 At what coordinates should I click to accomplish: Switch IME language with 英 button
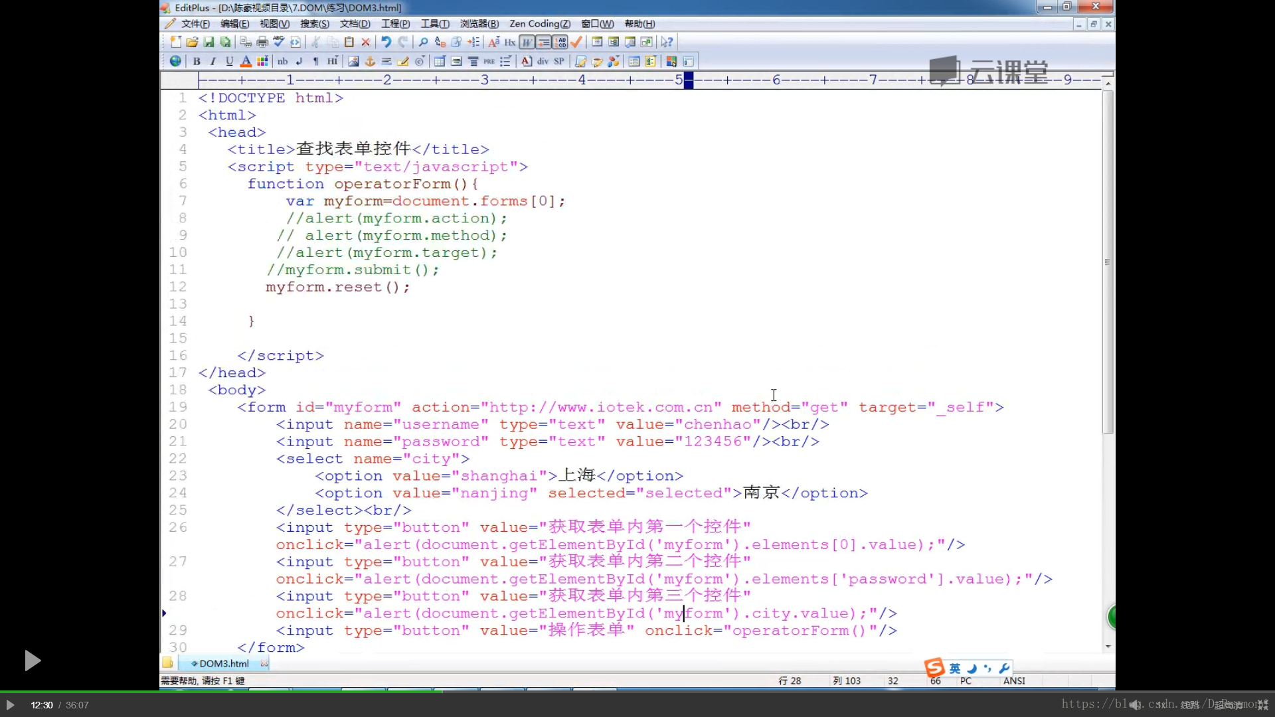(x=955, y=669)
